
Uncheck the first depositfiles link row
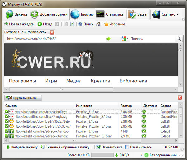point(7,111)
